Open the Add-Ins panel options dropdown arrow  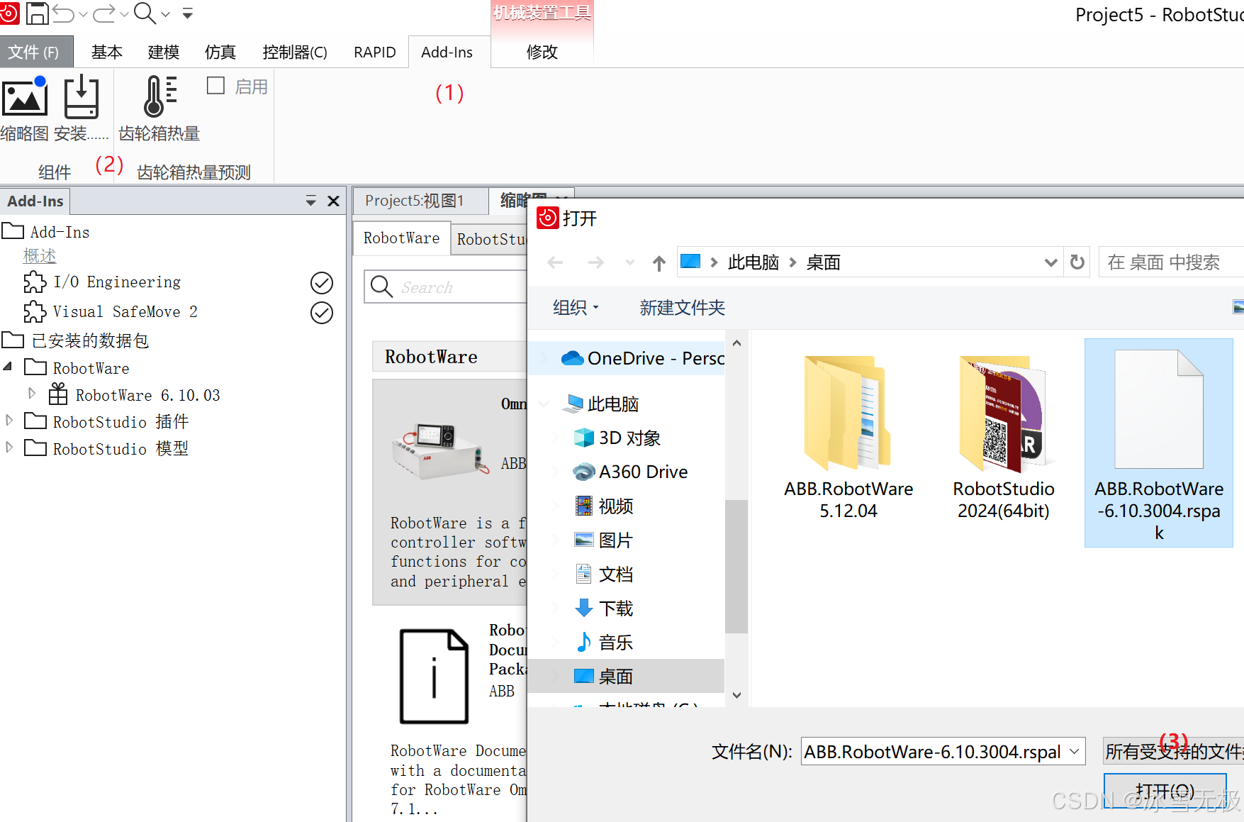(310, 201)
